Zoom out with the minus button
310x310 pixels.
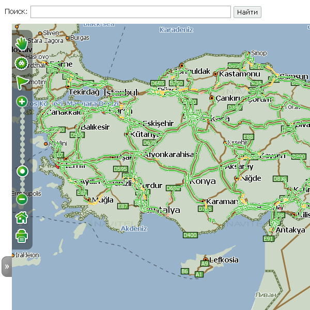point(22,199)
